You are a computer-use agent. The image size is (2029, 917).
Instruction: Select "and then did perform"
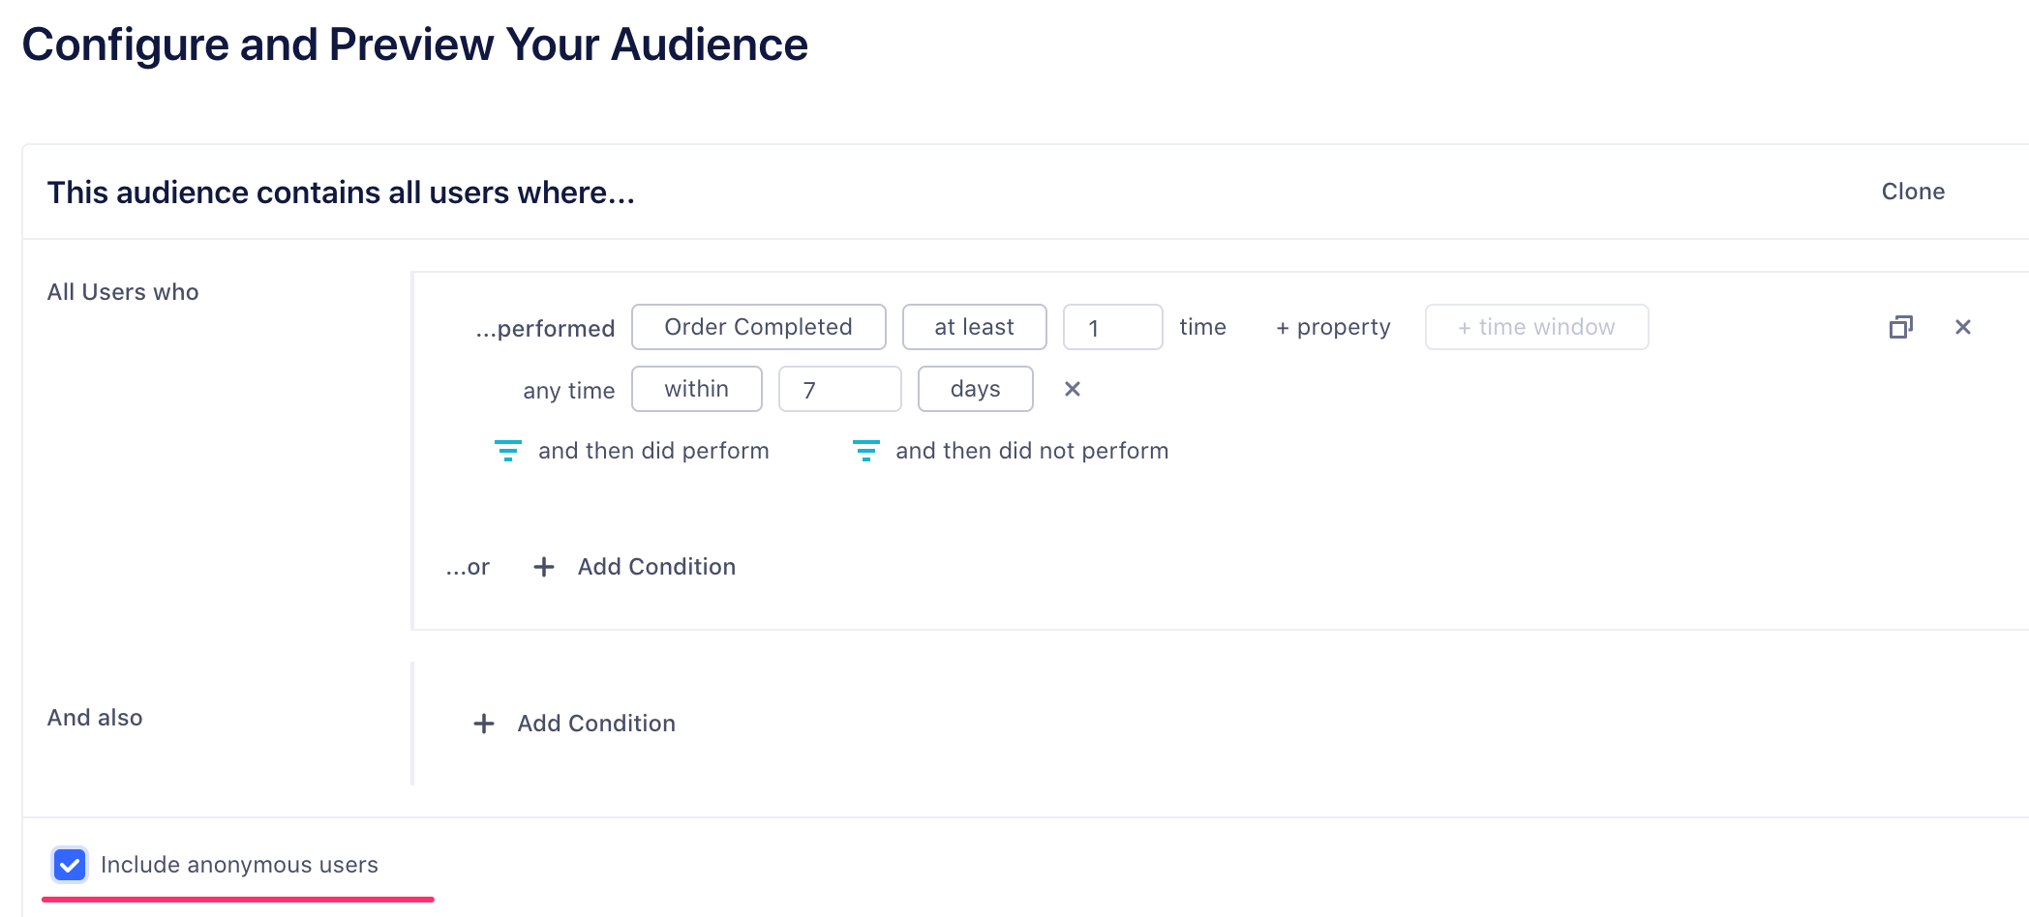[x=653, y=450]
